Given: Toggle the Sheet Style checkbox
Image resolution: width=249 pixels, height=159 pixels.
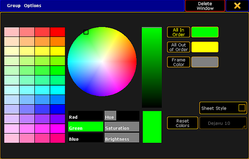Looking at the screenshot, I should [242, 108].
